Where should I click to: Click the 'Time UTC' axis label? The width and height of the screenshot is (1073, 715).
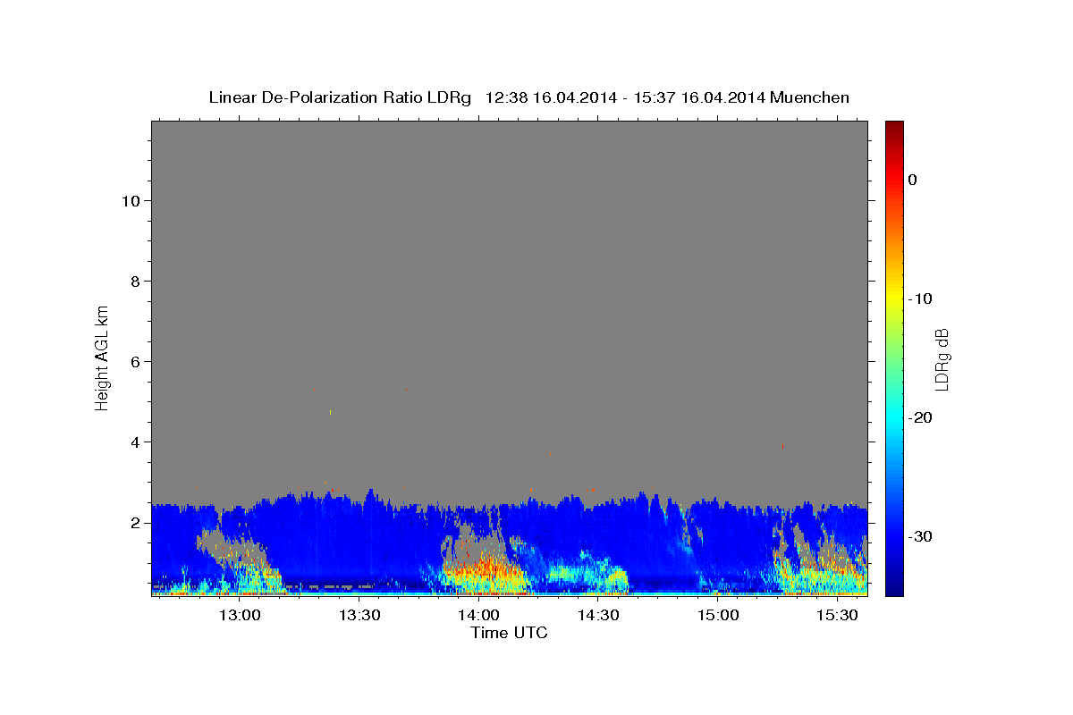pos(509,633)
